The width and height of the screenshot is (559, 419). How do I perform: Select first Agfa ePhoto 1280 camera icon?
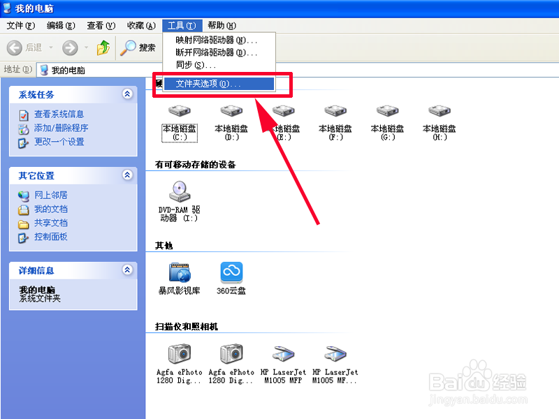(180, 353)
